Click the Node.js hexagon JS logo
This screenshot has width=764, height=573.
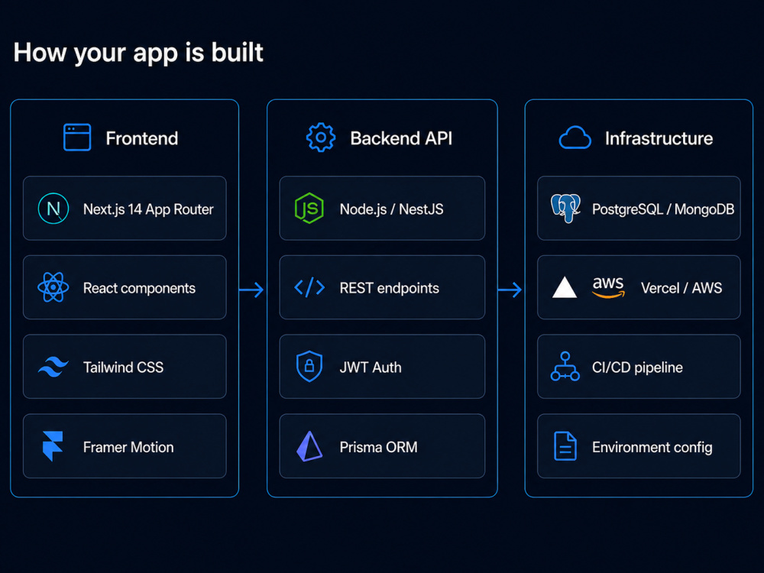pyautogui.click(x=309, y=208)
